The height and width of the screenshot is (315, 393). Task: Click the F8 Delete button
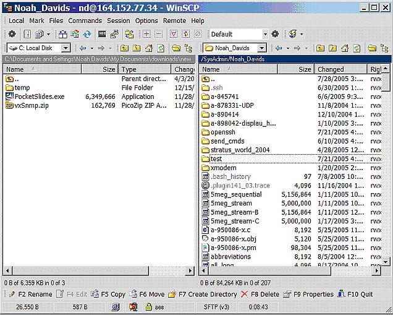pyautogui.click(x=260, y=294)
